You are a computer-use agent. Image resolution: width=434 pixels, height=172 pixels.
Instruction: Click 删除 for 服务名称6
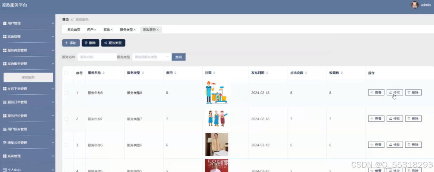pyautogui.click(x=413, y=145)
